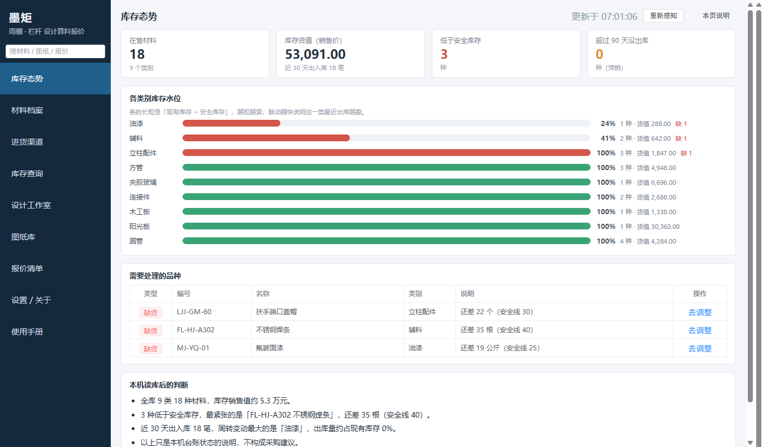Image resolution: width=763 pixels, height=447 pixels.
Task: Click item code LJJ-GM-60
Action: click(194, 312)
